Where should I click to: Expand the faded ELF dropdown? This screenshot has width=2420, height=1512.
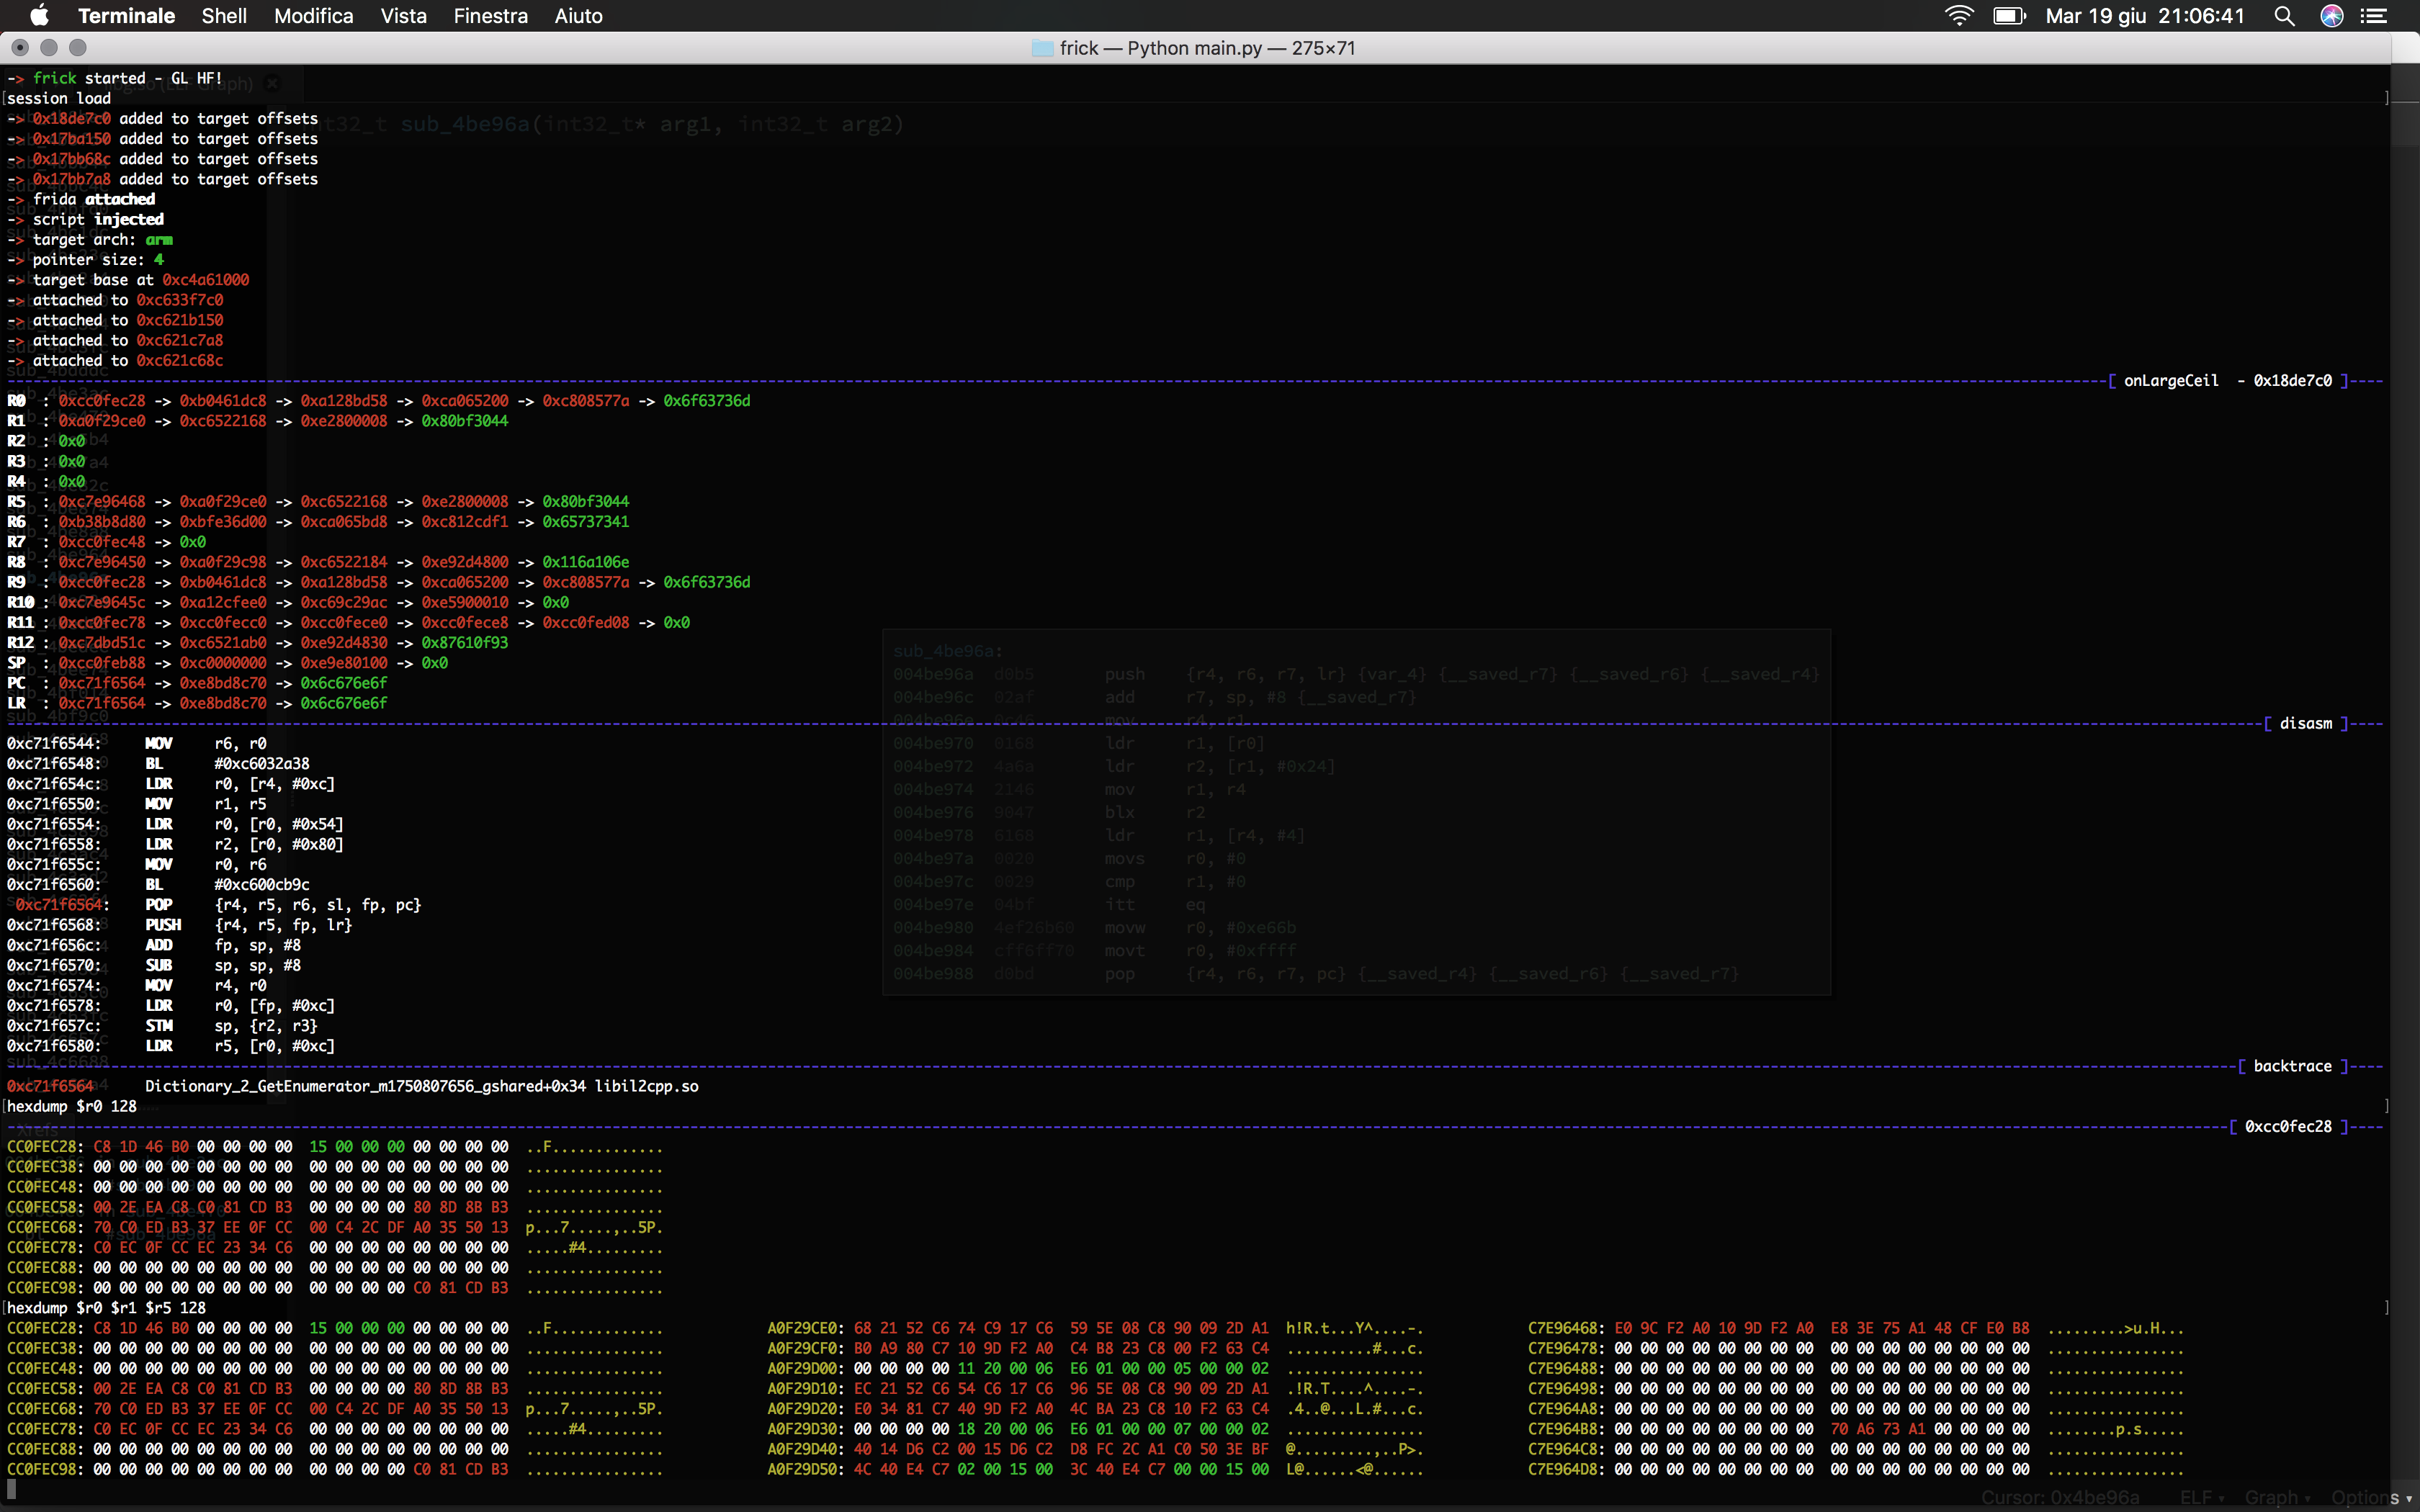coord(2201,1497)
